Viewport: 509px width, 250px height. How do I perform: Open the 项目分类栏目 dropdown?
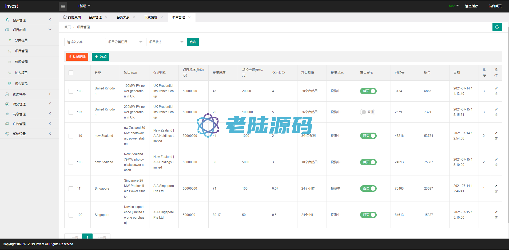(x=125, y=42)
